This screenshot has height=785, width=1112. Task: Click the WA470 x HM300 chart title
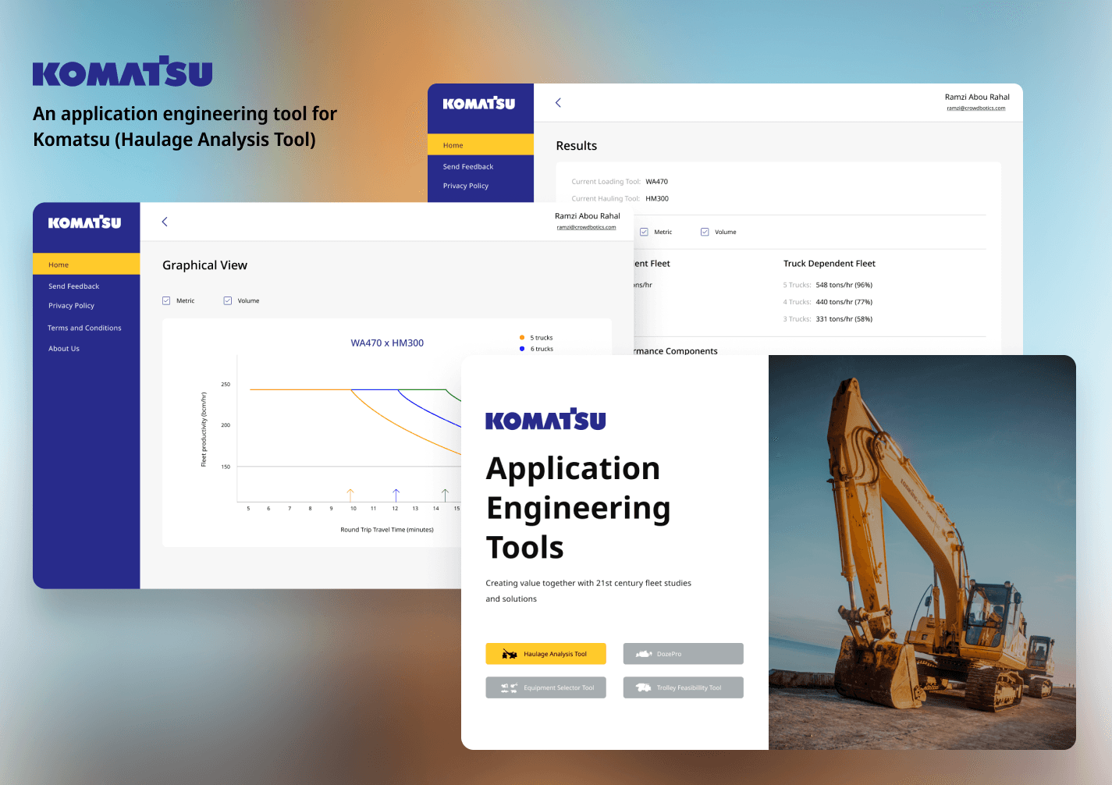(x=387, y=343)
